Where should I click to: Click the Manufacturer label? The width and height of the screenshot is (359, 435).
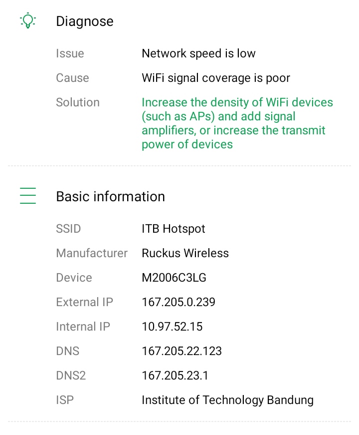(92, 253)
